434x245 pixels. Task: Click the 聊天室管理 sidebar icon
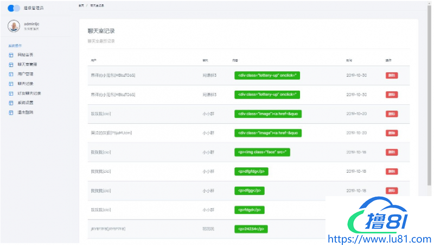pos(11,65)
